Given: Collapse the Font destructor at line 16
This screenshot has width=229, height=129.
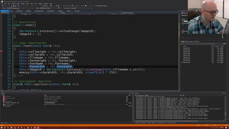Looking at the screenshot, I should [14, 25].
